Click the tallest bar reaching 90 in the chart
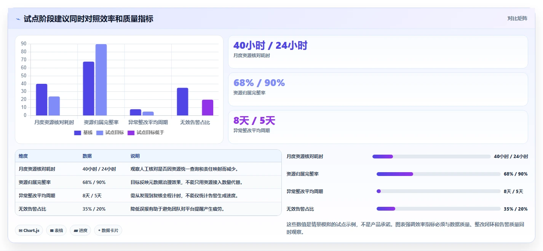 pos(101,80)
